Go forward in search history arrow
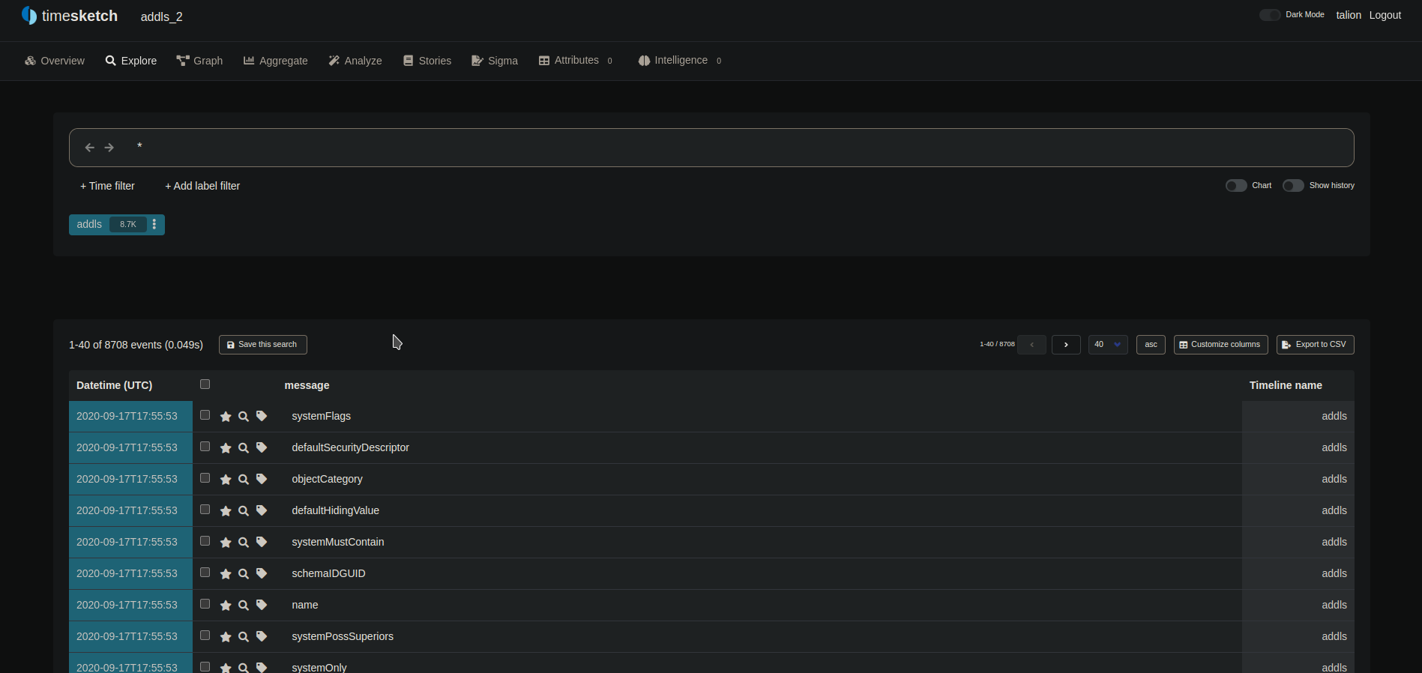1422x673 pixels. point(109,148)
